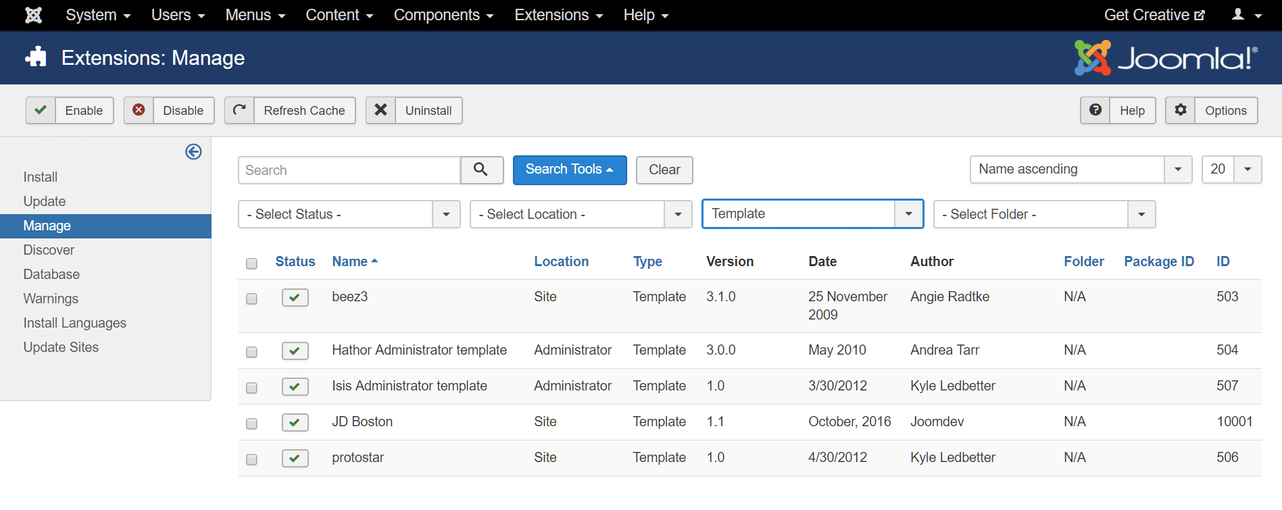Go to Update Sites in sidebar
The height and width of the screenshot is (510, 1282).
61,347
